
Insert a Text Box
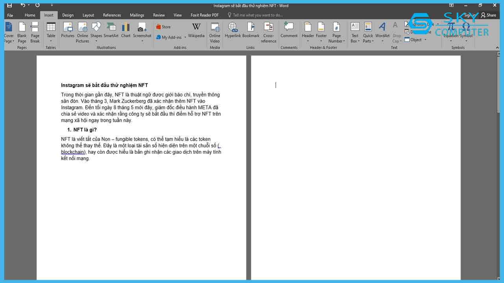click(355, 32)
